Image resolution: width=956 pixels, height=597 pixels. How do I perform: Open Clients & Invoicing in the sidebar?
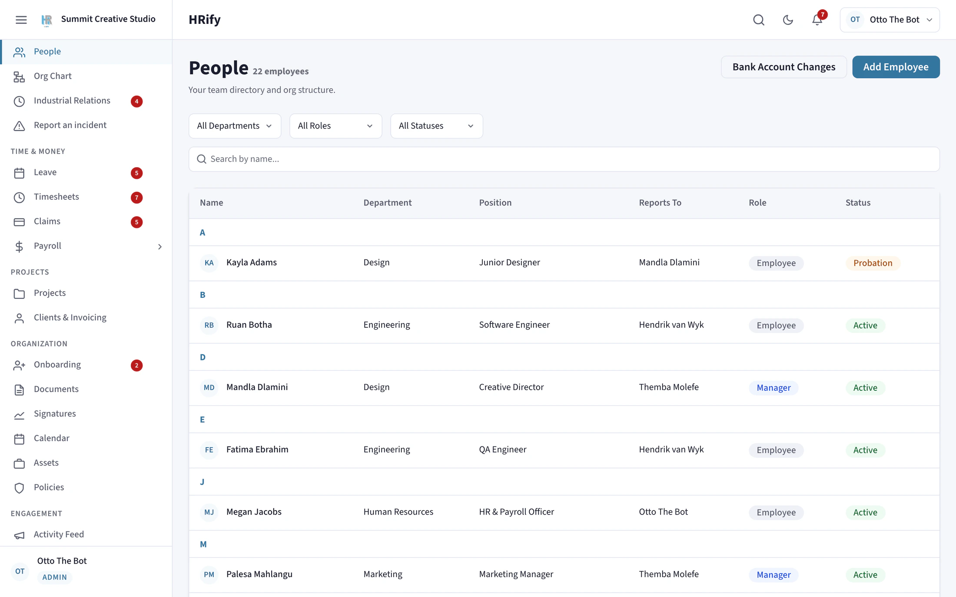[87, 318]
